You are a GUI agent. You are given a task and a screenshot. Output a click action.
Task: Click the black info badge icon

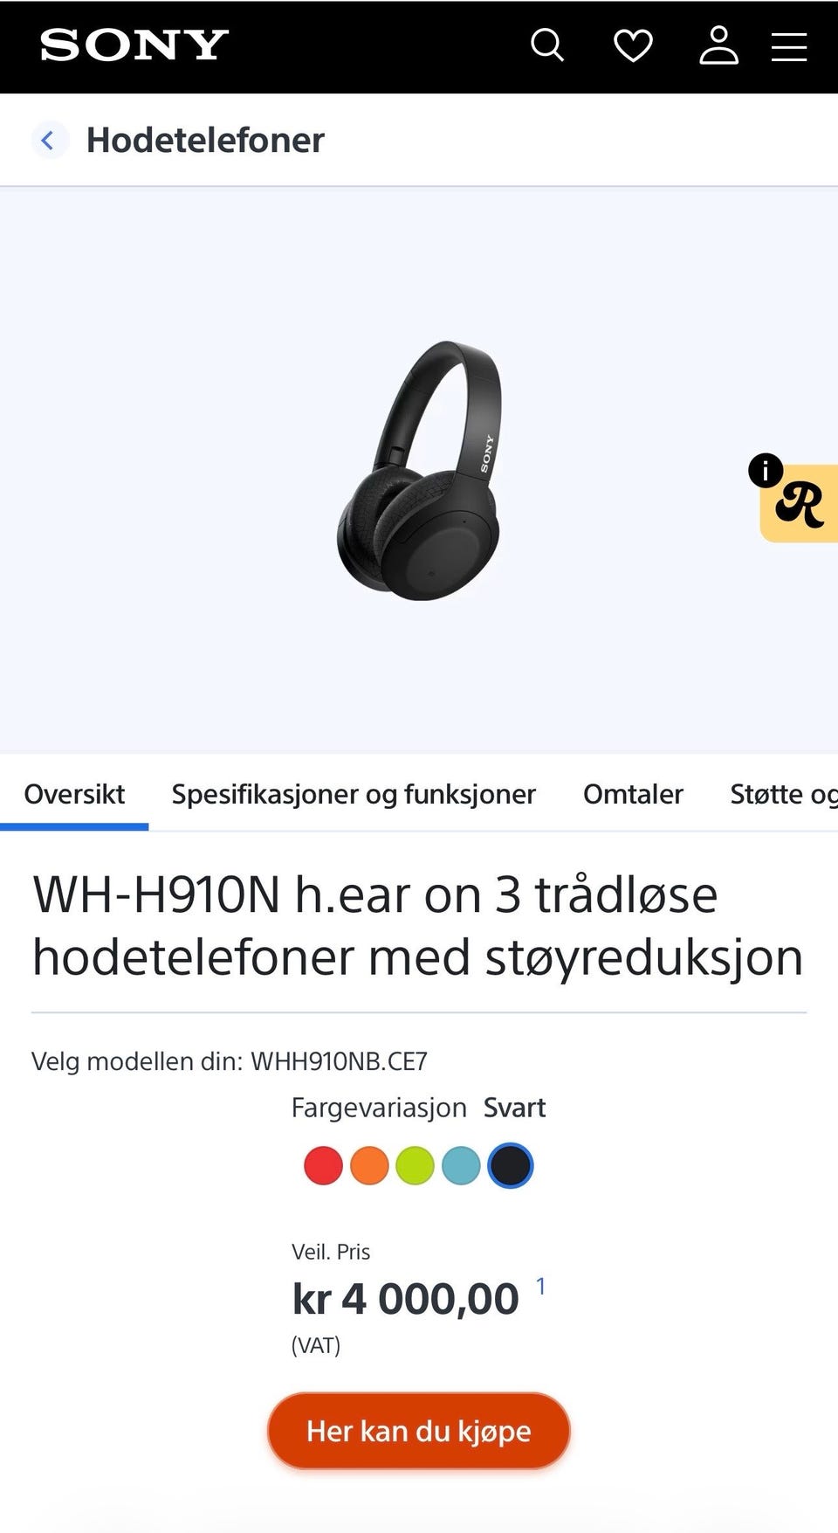[766, 470]
